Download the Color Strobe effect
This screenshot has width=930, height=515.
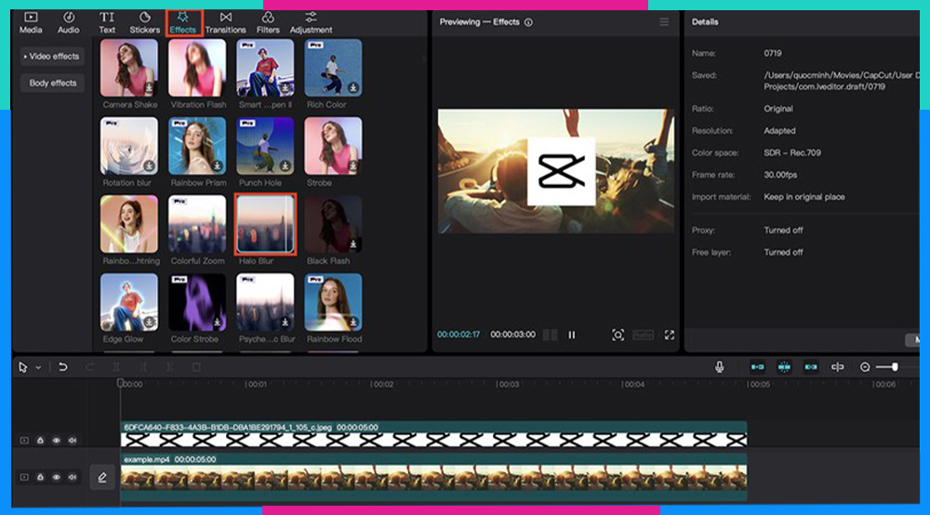tap(217, 322)
